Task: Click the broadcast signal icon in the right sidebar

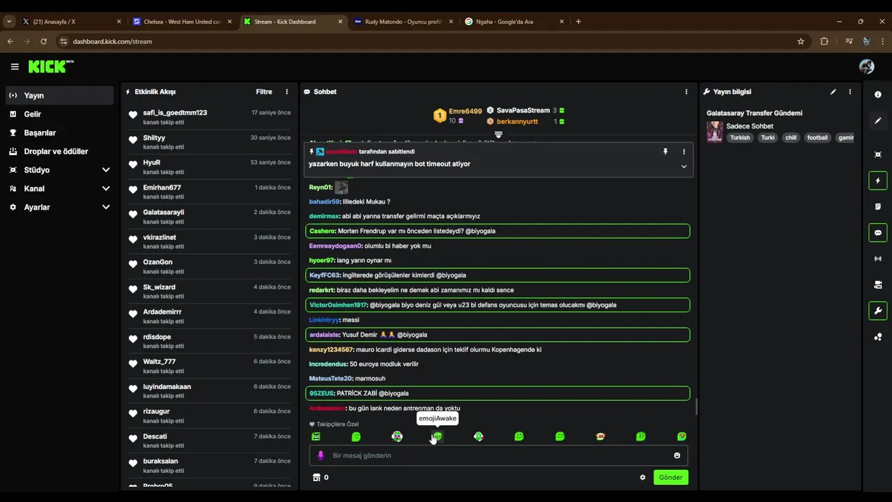Action: pyautogui.click(x=878, y=259)
